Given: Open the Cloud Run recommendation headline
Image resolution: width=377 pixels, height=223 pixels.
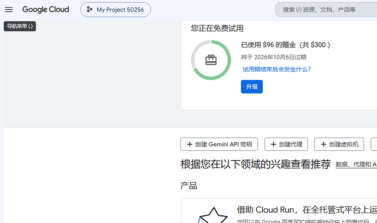Looking at the screenshot, I should tap(307, 210).
